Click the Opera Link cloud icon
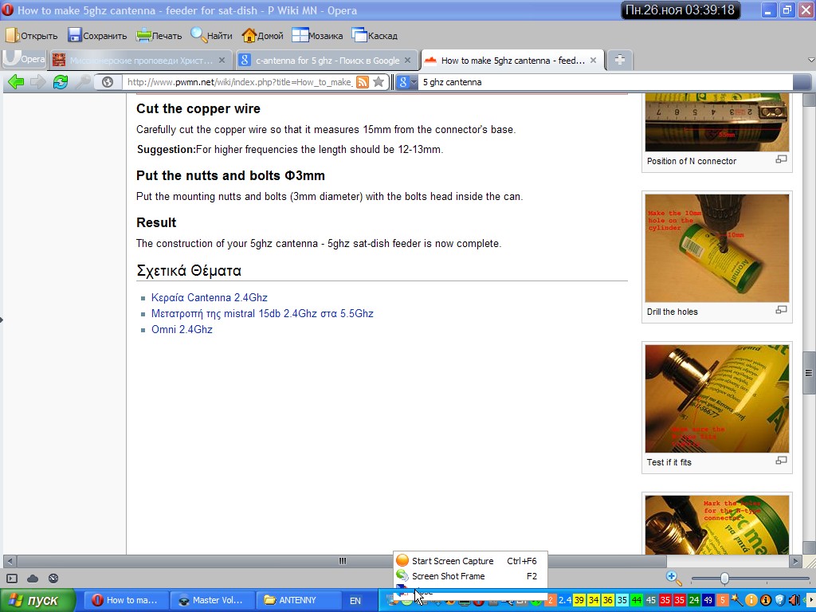816x612 pixels. point(33,579)
